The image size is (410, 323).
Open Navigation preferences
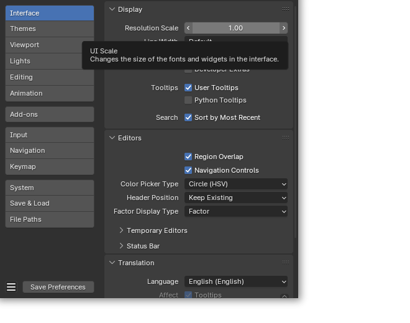pos(50,151)
